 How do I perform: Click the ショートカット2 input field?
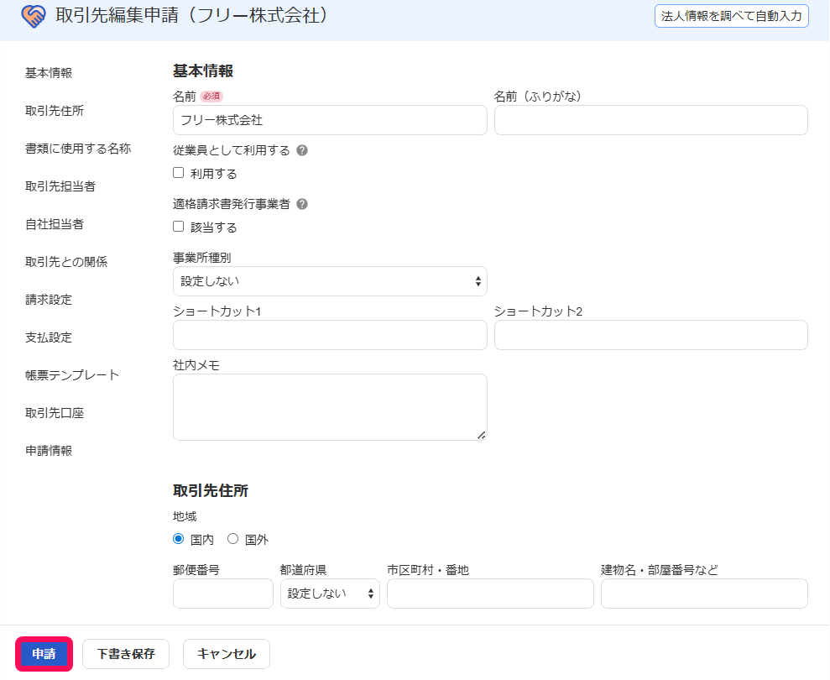pos(651,335)
